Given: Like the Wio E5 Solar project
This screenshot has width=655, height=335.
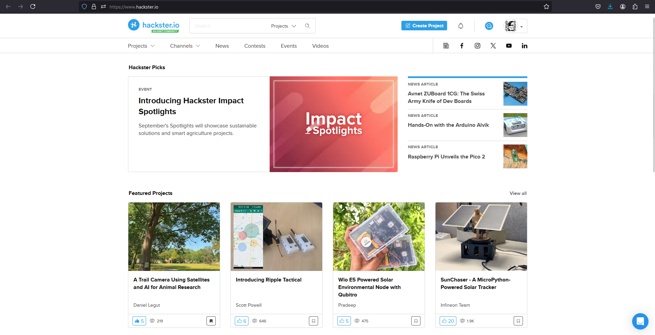Looking at the screenshot, I should [x=344, y=321].
